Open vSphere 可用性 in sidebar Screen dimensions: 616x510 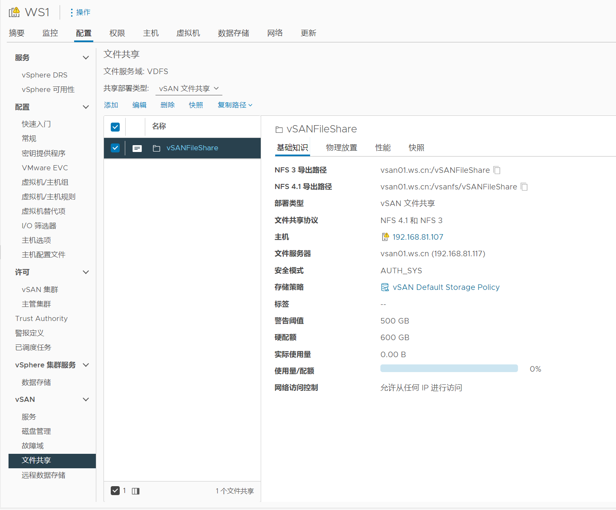pos(48,89)
